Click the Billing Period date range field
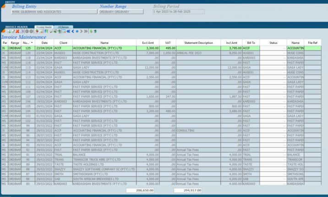Viewport: 328px width, 197px height. click(178, 11)
